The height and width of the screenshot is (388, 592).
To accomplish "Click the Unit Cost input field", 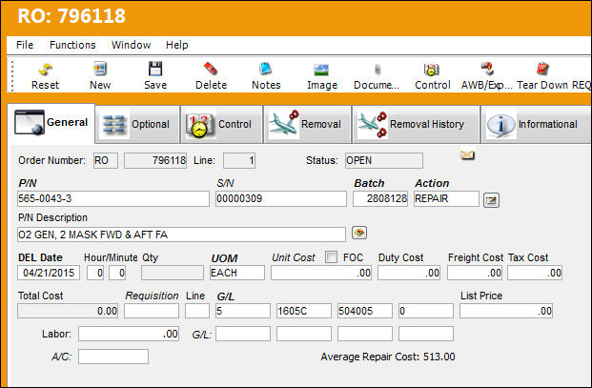I will pos(321,273).
